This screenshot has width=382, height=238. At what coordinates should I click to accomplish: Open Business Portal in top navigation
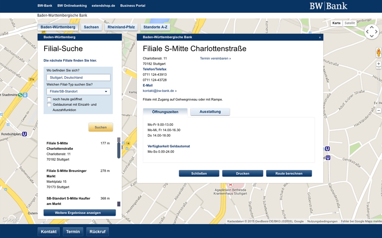pyautogui.click(x=133, y=6)
